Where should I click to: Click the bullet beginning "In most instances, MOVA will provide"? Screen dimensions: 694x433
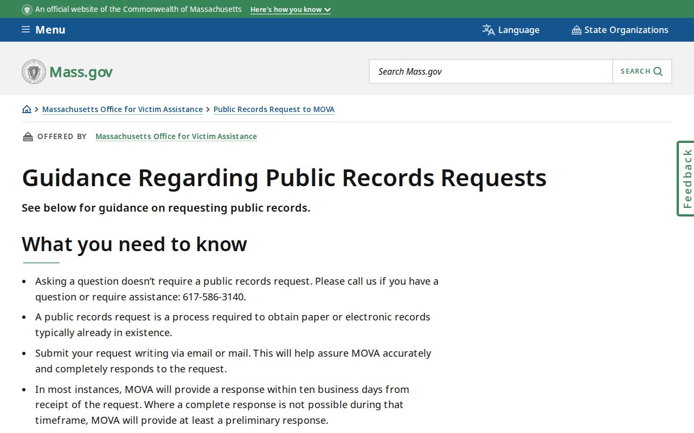[x=222, y=404]
